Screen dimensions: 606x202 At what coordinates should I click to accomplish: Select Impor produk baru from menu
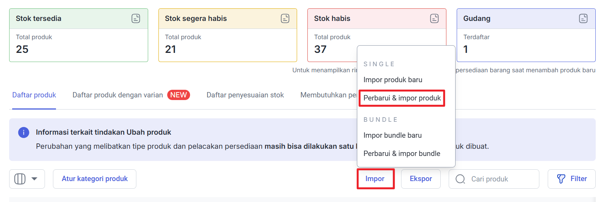(393, 80)
